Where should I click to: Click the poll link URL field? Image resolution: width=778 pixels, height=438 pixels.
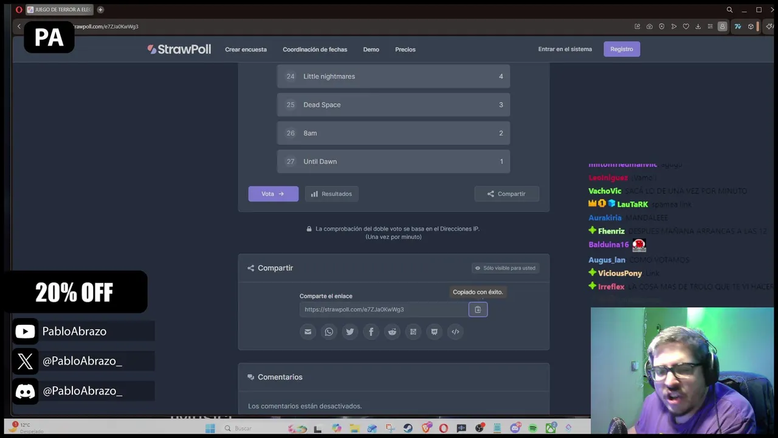[384, 310]
